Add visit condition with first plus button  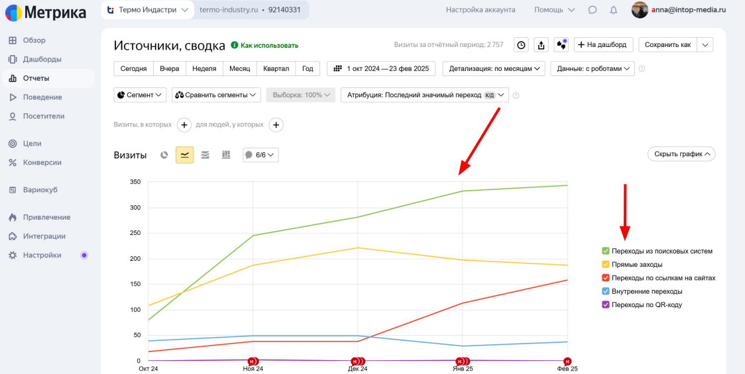point(184,124)
